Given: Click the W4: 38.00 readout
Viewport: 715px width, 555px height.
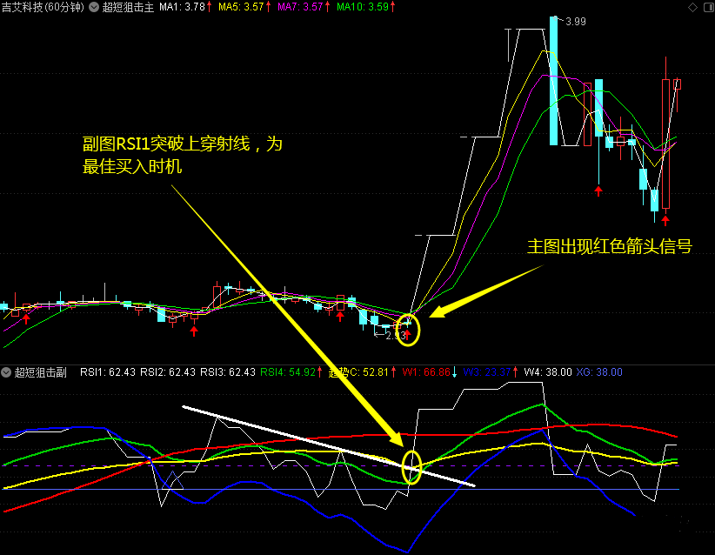Looking at the screenshot, I should pos(548,372).
